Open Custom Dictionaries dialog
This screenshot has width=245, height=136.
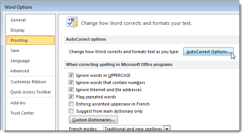[93, 120]
